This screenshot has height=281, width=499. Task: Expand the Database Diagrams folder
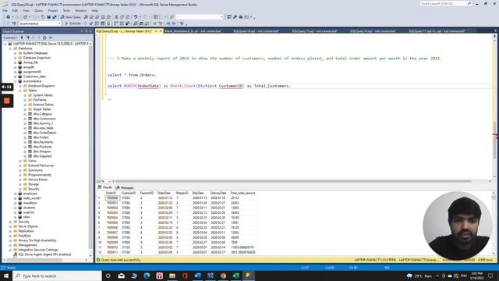click(20, 86)
